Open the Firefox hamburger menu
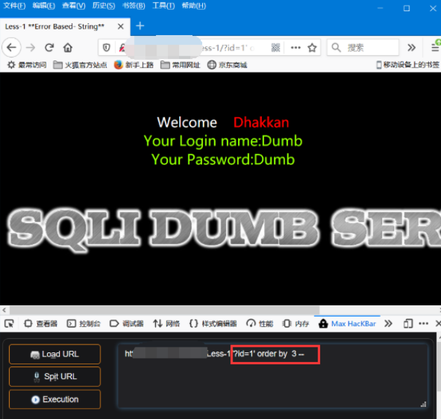Viewport: 441px width, 419px height. coord(435,48)
